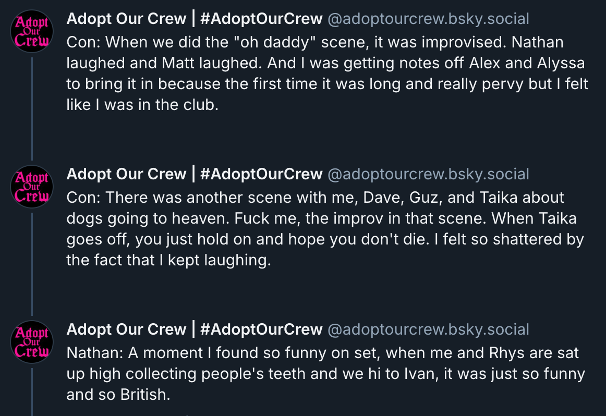Click the "and so British" closing line
Image resolution: width=606 pixels, height=416 pixels.
tap(118, 395)
